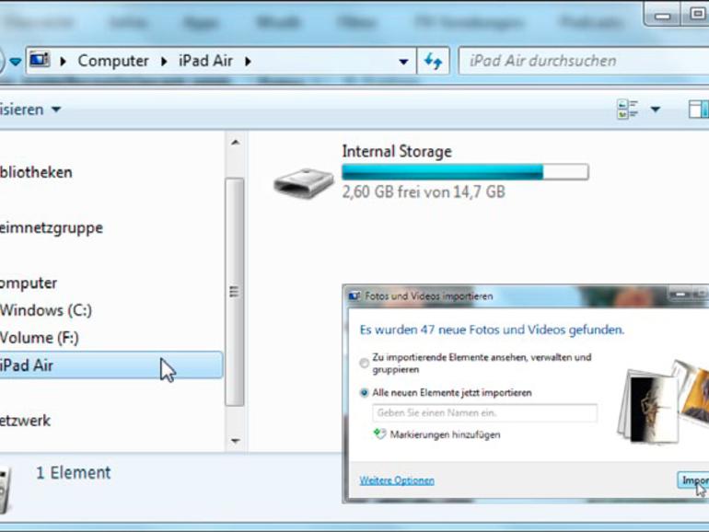Image resolution: width=709 pixels, height=532 pixels.
Task: Open the view options dropdown arrow
Action: point(656,110)
